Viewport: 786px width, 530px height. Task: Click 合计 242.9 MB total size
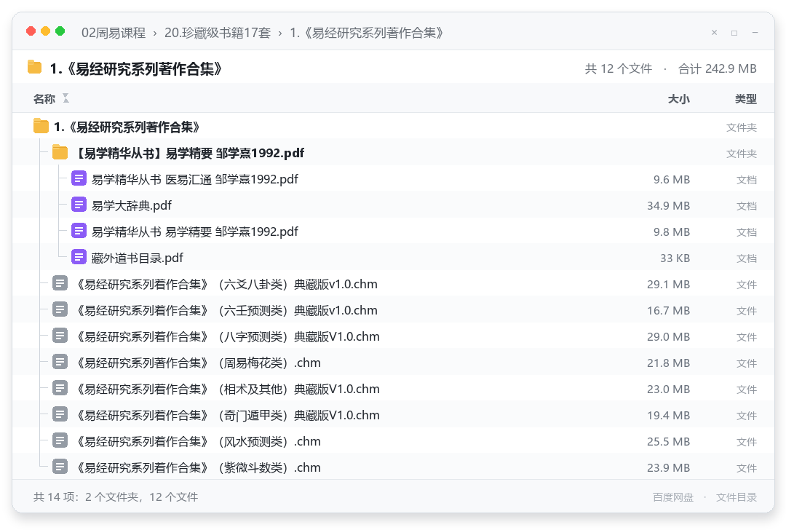pos(718,68)
